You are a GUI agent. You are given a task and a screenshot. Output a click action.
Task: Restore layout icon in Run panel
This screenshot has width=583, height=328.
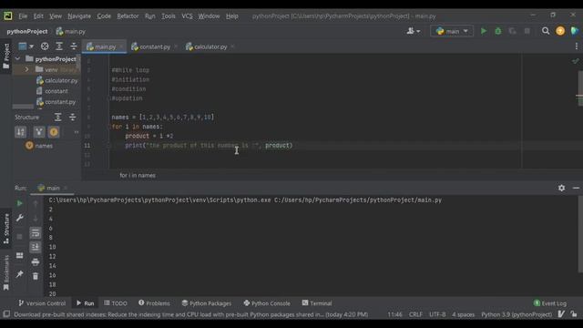pyautogui.click(x=20, y=255)
